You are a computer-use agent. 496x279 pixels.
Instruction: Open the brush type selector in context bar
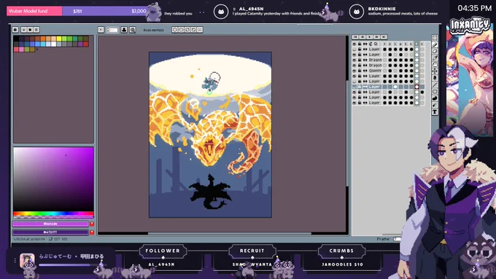(101, 30)
